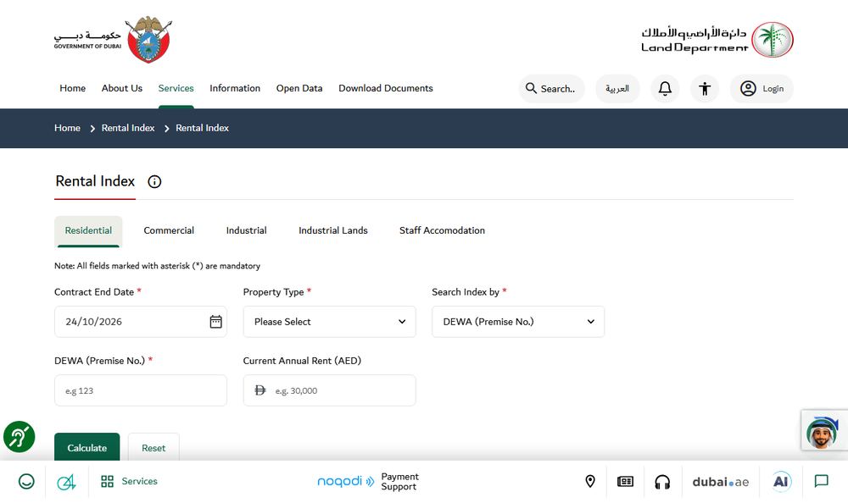Open the Information menu
Screen dimensions: 848x503
(235, 88)
